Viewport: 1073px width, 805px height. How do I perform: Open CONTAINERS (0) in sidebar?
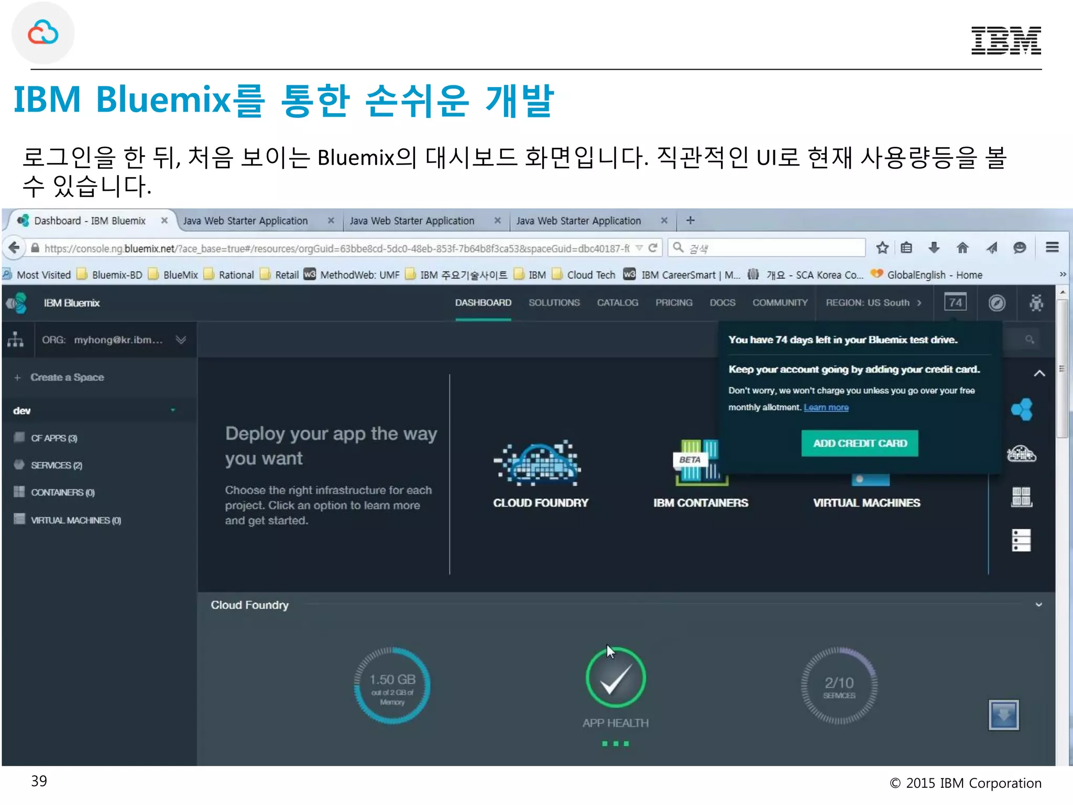coord(63,493)
